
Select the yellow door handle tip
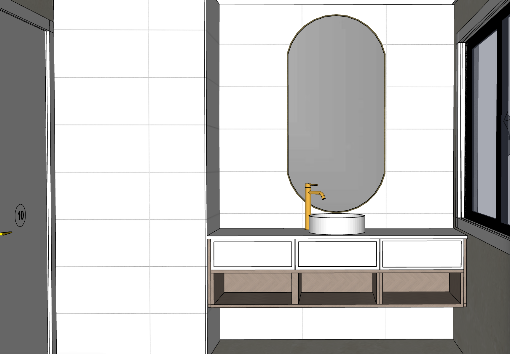[6, 233]
